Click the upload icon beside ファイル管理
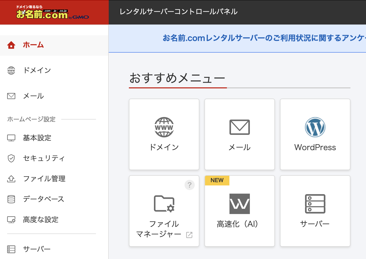Screen dimensions: 366x259 [x=11, y=179]
